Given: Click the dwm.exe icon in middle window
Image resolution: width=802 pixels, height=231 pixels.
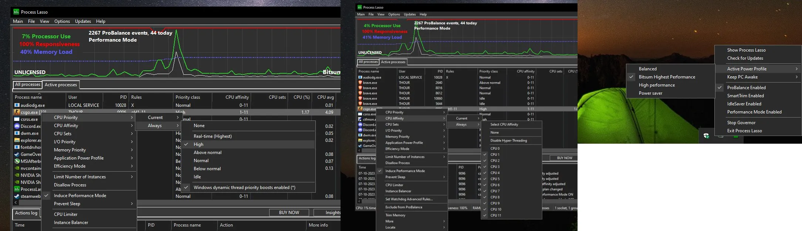Looking at the screenshot, I should click(x=360, y=135).
